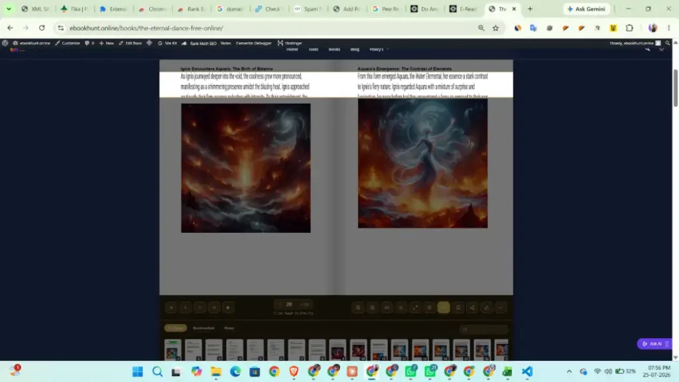Show hidden system tray icons chevron
This screenshot has height=382, width=679.
(x=569, y=371)
